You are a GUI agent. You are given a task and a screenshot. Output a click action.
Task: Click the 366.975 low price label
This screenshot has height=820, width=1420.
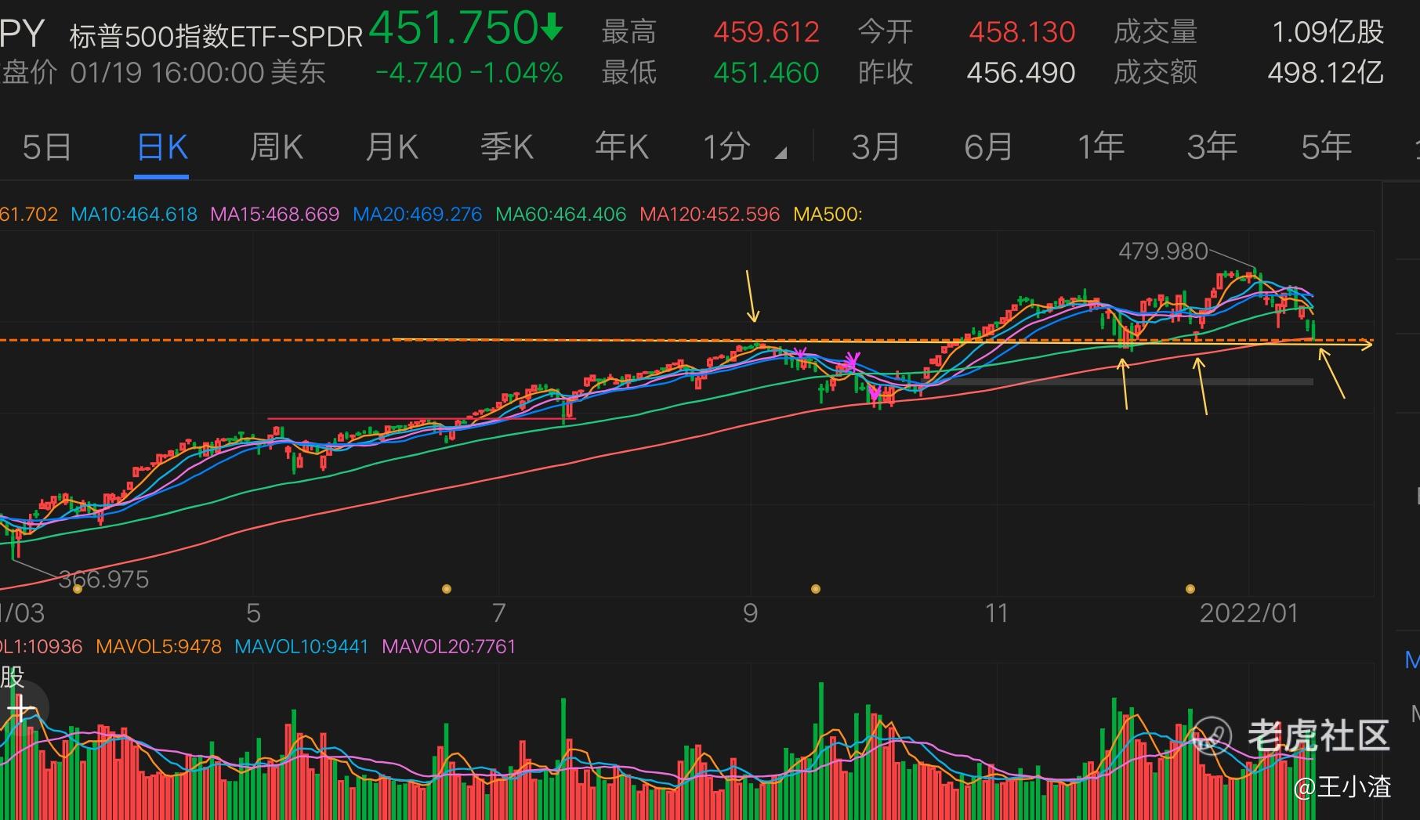103,580
